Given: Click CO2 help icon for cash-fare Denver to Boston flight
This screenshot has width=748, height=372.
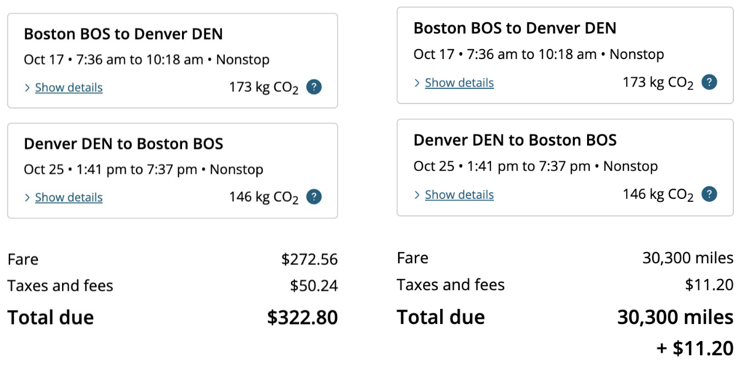Looking at the screenshot, I should 314,197.
